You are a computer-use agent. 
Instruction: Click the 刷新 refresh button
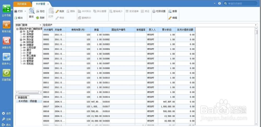[40, 18]
